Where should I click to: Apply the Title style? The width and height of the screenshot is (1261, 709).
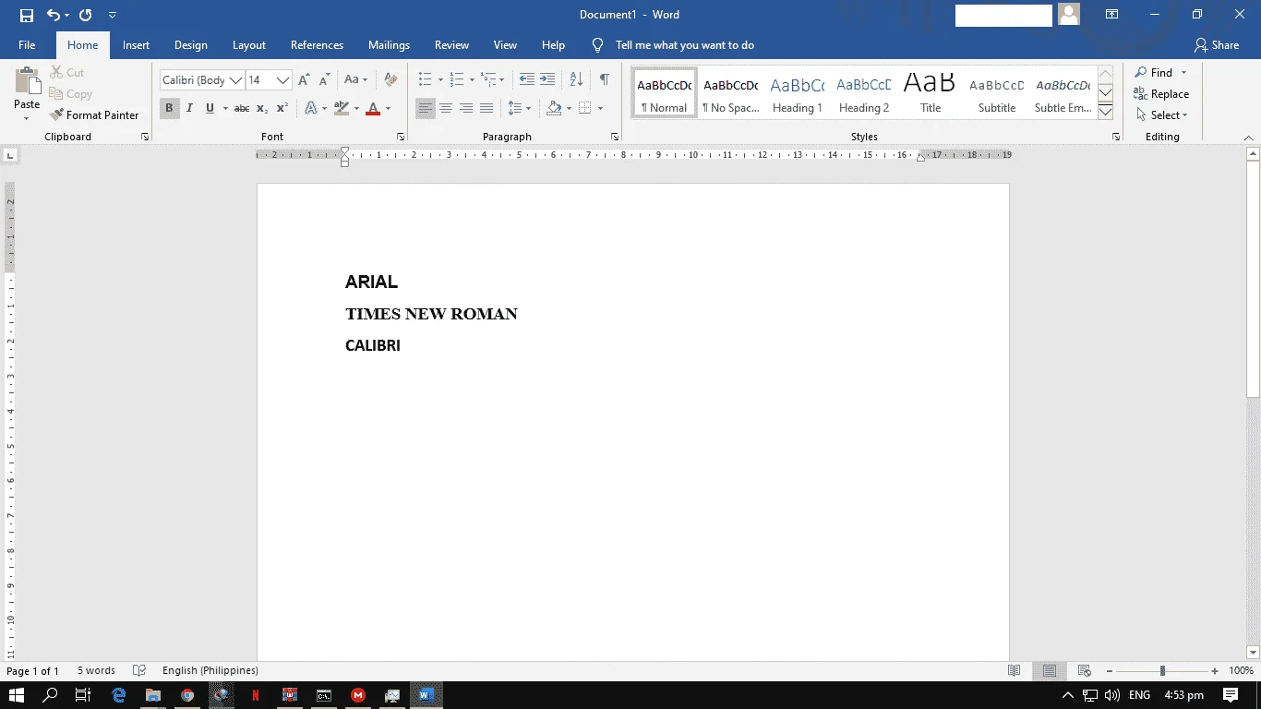coord(931,92)
